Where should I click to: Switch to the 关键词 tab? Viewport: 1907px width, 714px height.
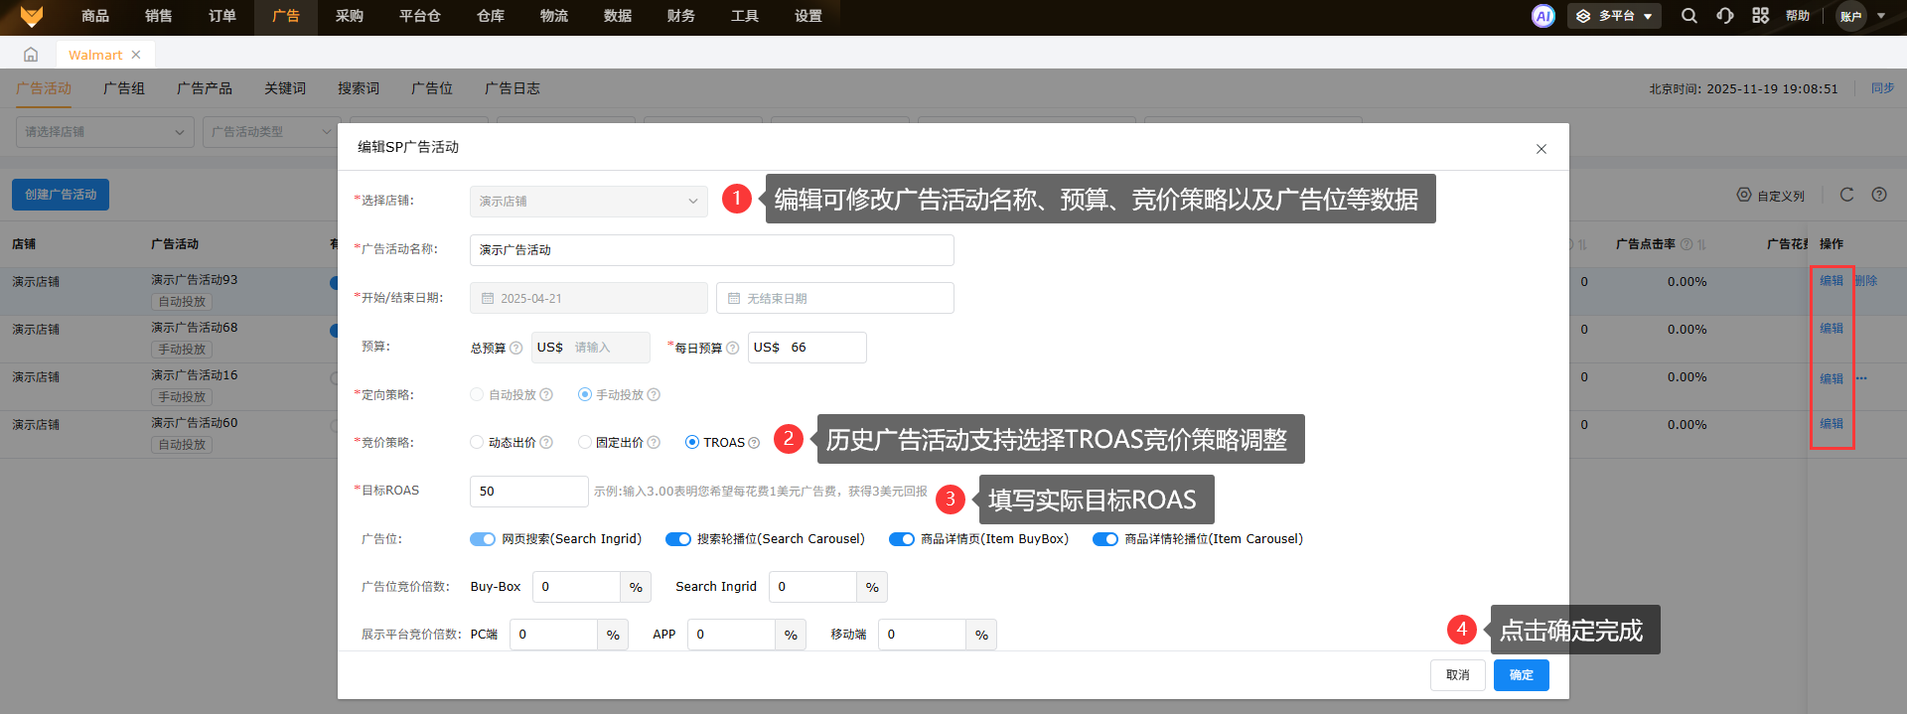[285, 88]
